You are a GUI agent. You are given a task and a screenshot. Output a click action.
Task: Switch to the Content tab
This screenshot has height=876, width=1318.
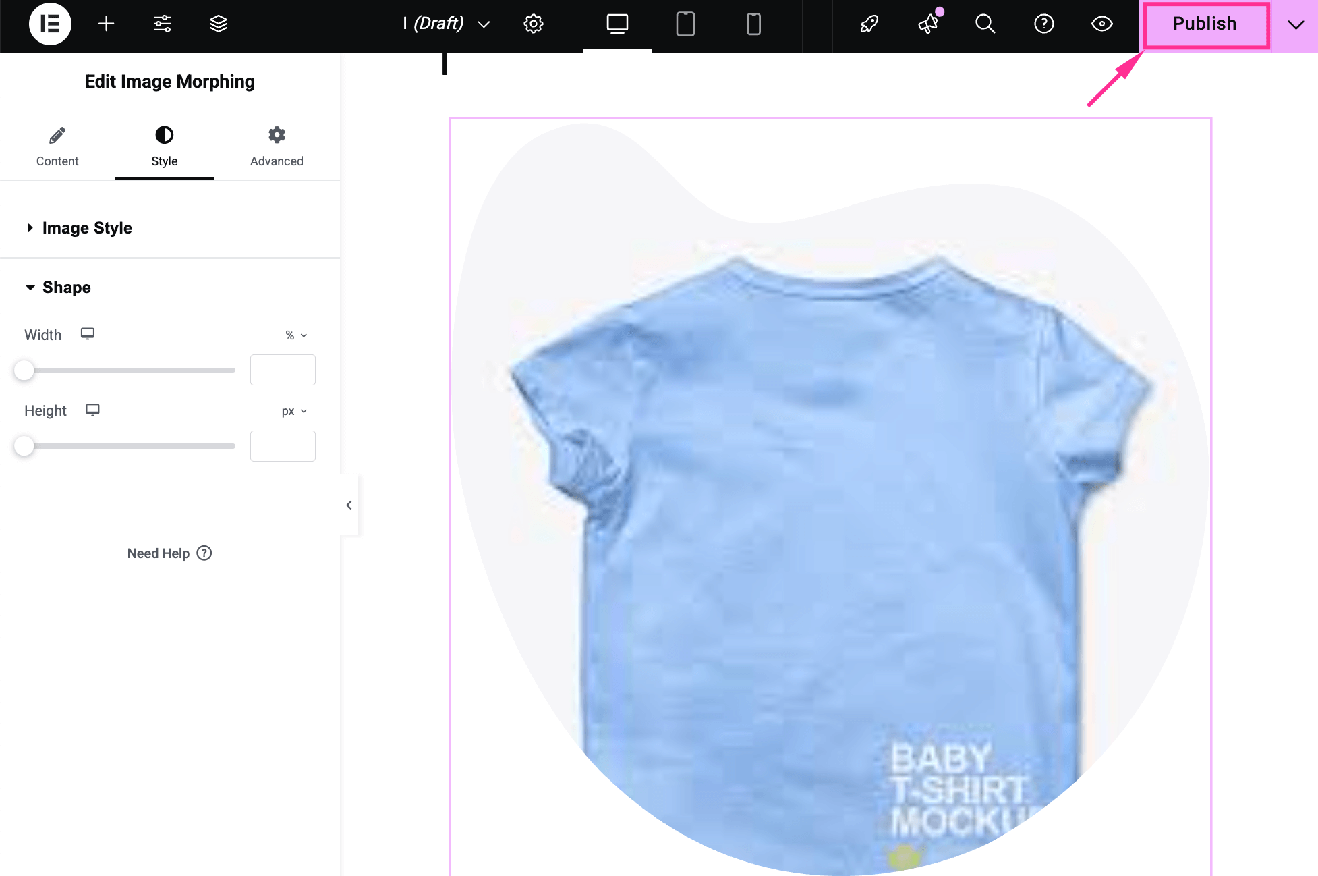[x=57, y=146]
